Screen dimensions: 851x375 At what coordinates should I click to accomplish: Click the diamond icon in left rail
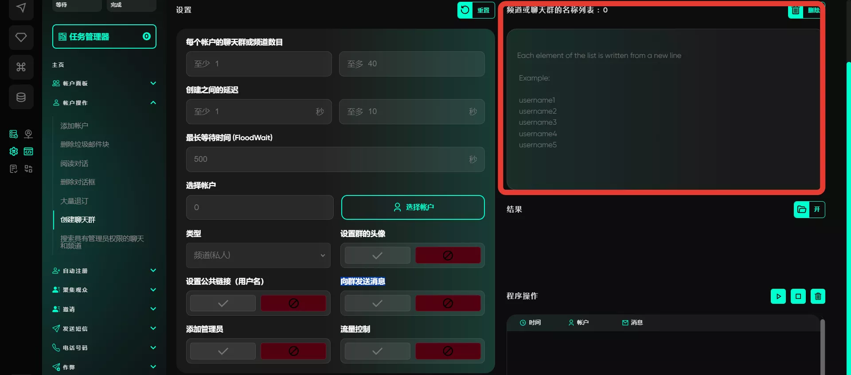pyautogui.click(x=21, y=37)
